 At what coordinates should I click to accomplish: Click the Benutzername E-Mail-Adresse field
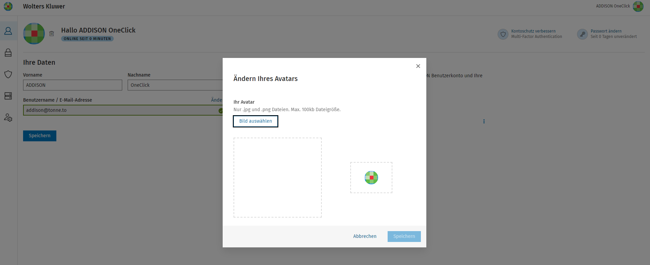click(x=123, y=110)
